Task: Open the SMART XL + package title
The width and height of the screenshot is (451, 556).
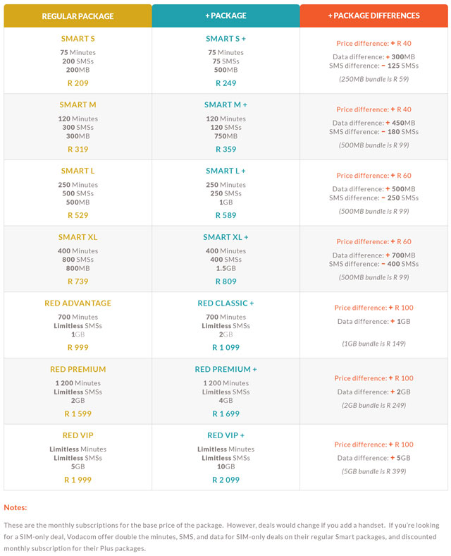Action: pyautogui.click(x=225, y=237)
